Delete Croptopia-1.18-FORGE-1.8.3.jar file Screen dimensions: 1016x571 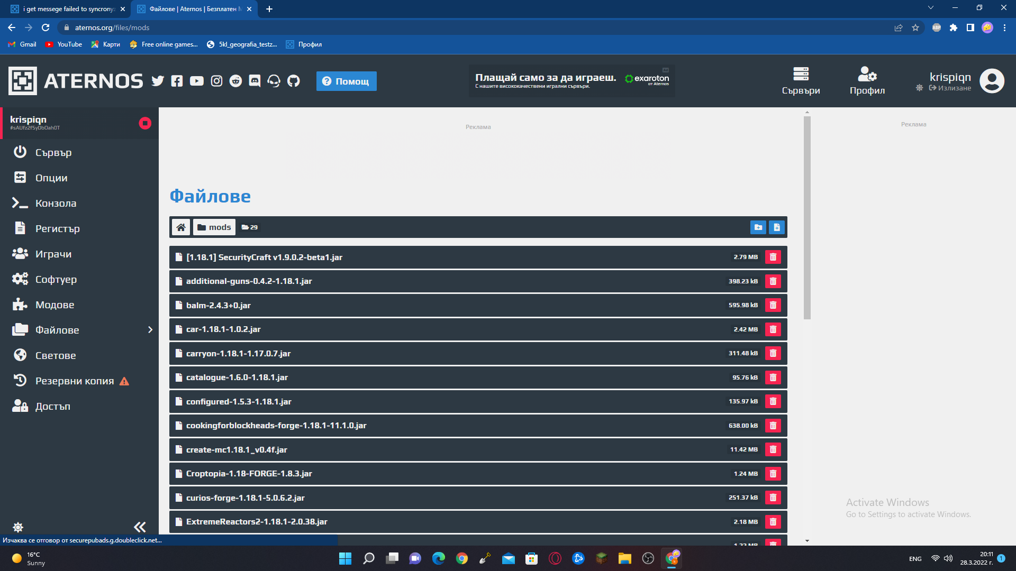pyautogui.click(x=773, y=474)
